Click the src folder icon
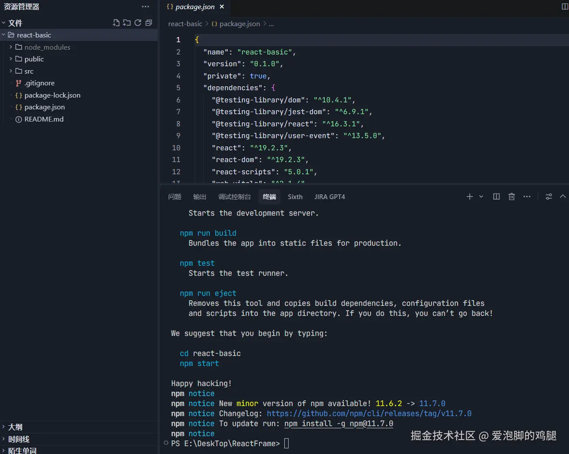The width and height of the screenshot is (569, 454). click(19, 71)
